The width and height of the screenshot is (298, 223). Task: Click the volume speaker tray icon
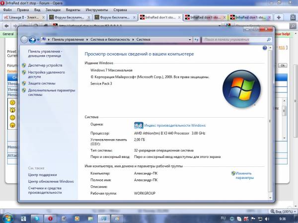coord(267,219)
